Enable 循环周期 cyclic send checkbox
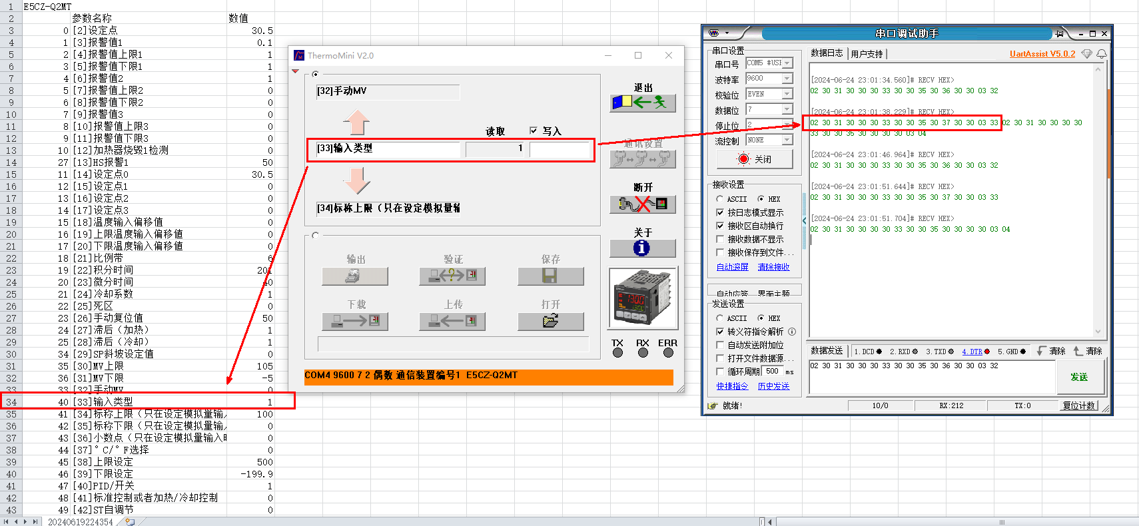Viewport: 1139px width, 526px height. coord(720,372)
